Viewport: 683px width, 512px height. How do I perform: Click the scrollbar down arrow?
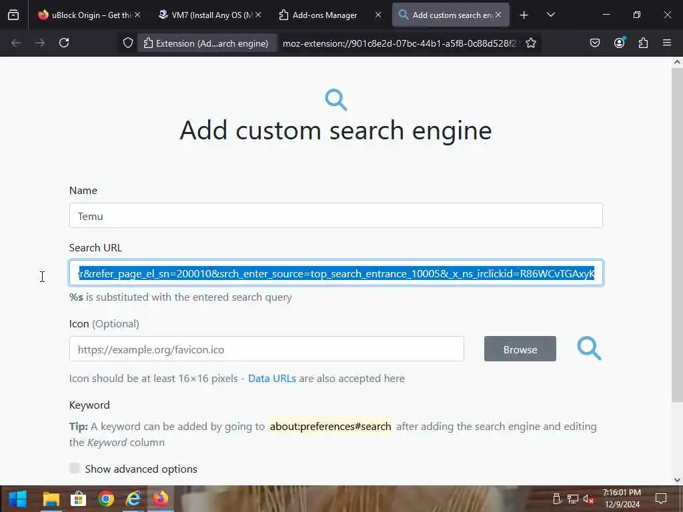click(677, 480)
